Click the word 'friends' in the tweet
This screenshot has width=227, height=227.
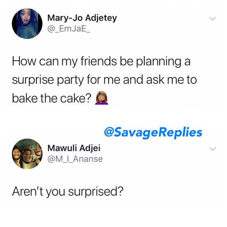pyautogui.click(x=99, y=61)
